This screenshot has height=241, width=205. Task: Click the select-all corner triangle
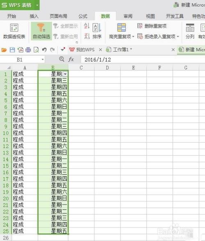(9, 68)
